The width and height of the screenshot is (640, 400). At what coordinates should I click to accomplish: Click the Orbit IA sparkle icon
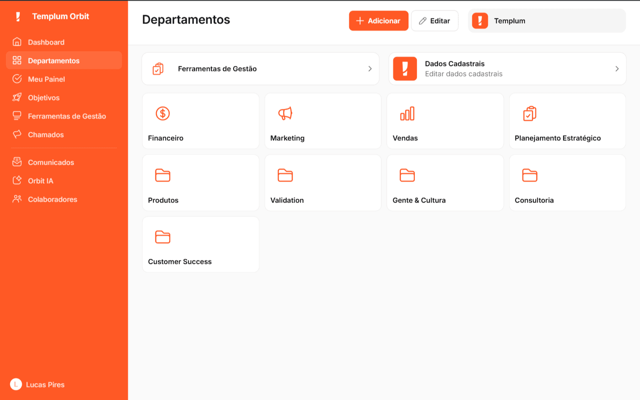click(17, 181)
